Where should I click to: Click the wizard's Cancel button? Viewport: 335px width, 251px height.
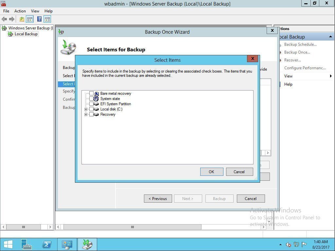(251, 199)
